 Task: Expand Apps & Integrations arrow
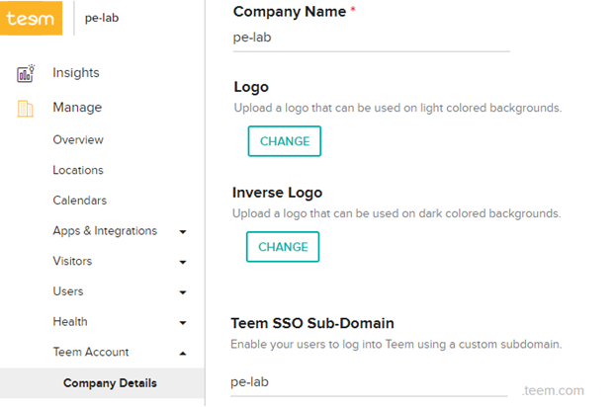(x=183, y=232)
